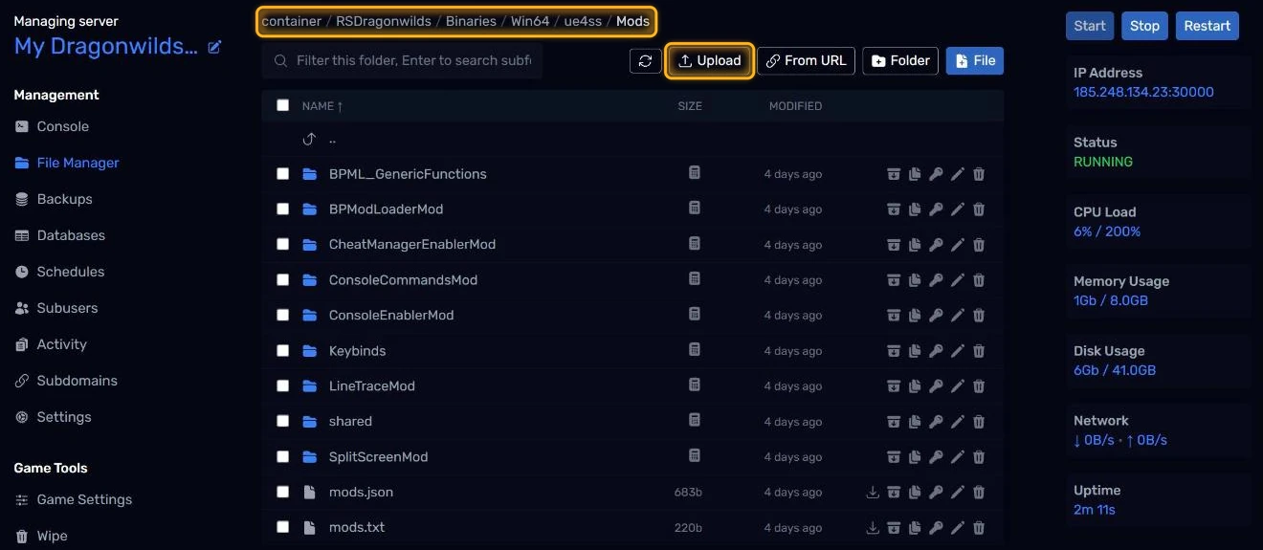Download the mods.txt file
Viewport: 1263px width, 550px height.
coord(873,528)
